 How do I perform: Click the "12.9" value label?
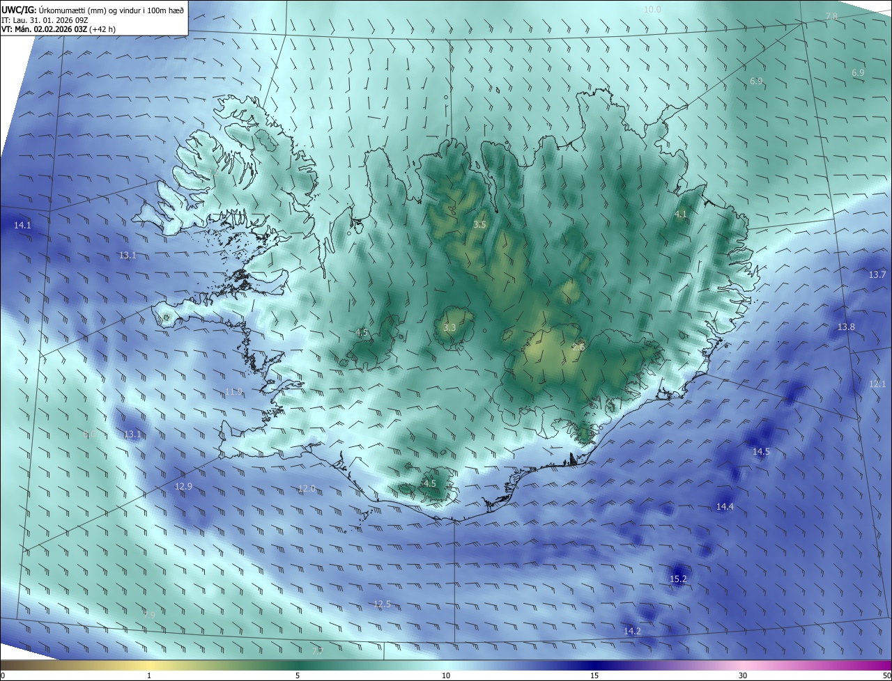pos(183,487)
